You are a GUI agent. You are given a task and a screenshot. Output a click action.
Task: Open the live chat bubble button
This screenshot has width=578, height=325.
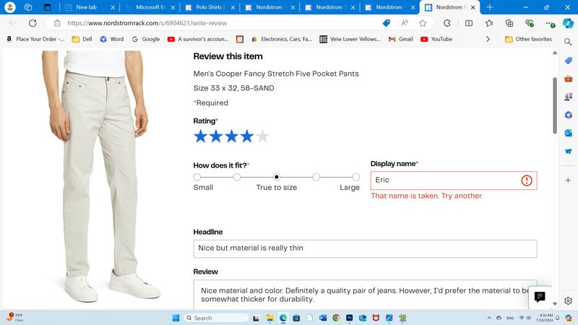click(x=540, y=297)
